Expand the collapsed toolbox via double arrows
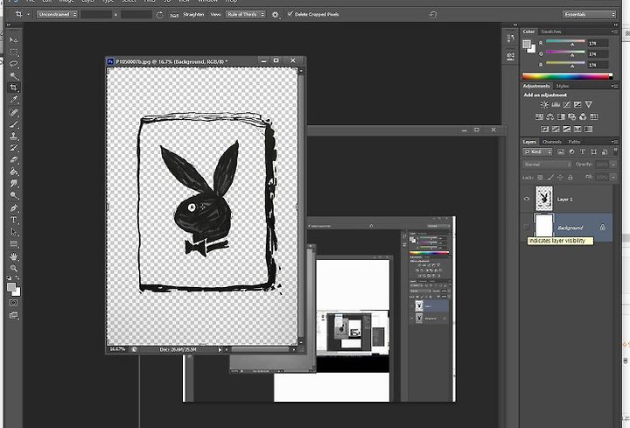 tap(9, 25)
